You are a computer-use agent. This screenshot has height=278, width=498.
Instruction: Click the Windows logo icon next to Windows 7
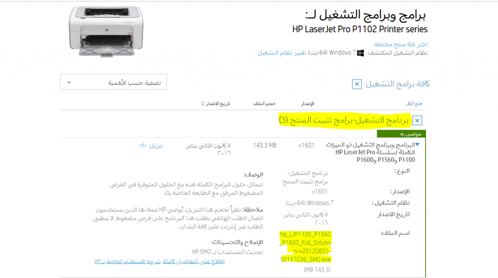click(360, 53)
